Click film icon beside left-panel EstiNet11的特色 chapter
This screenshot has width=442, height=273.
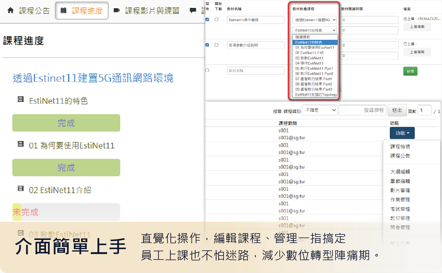21,99
